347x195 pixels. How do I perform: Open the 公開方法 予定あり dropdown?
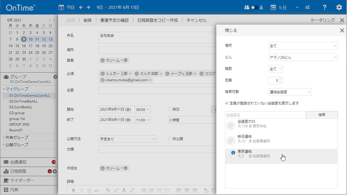coord(127,139)
